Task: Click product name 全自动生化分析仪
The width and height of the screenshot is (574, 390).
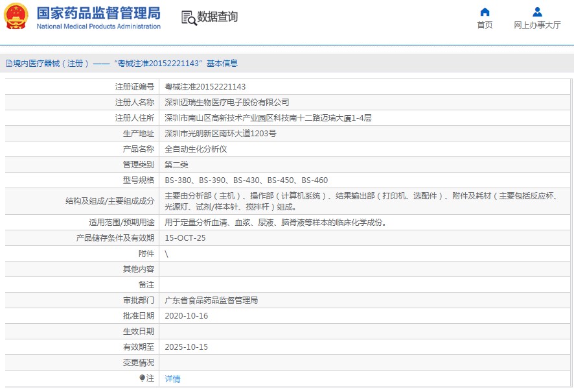Action: (196, 149)
